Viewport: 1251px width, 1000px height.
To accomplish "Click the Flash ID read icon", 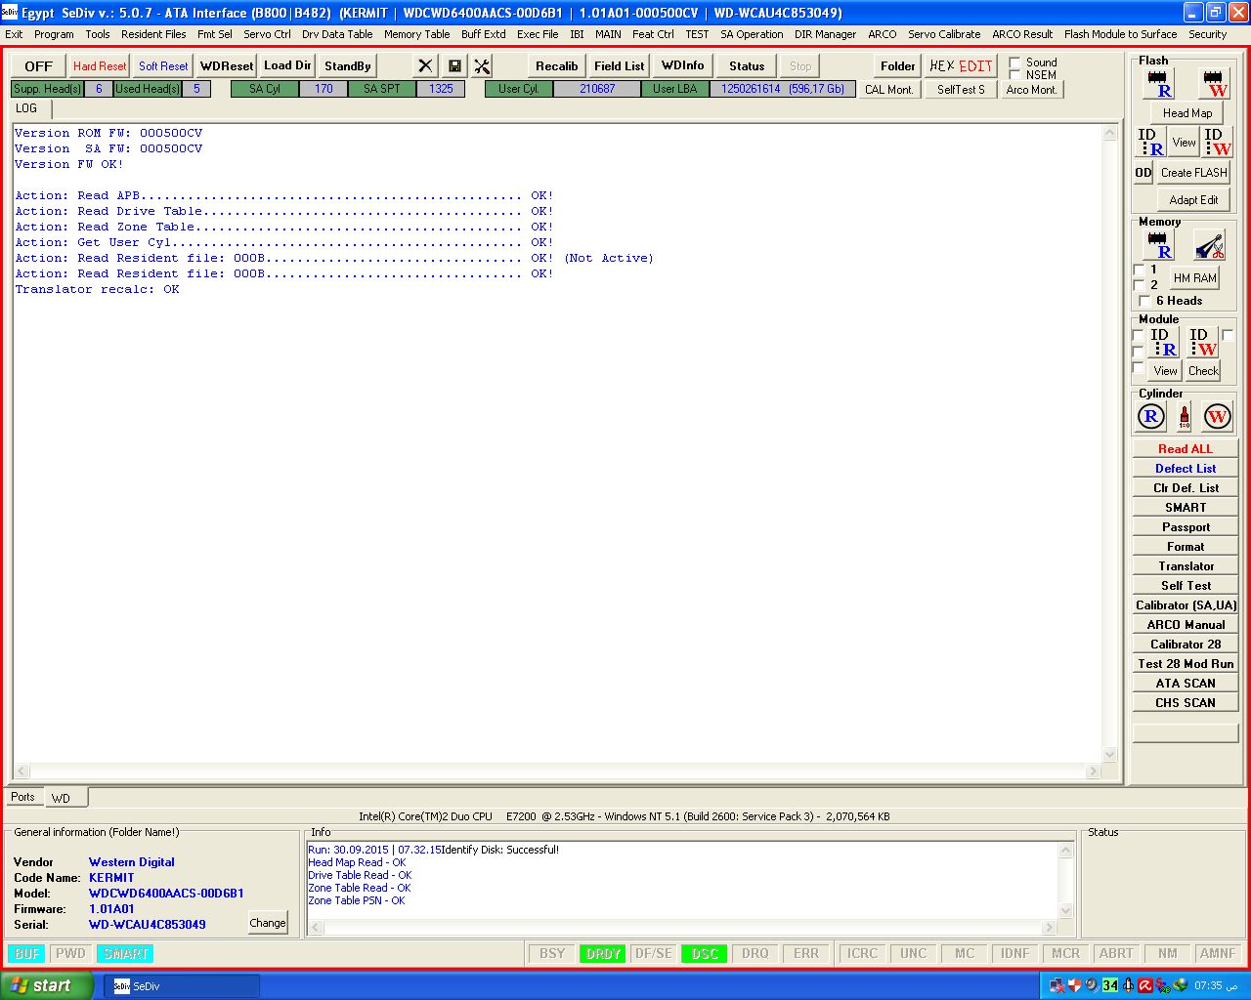I will [1151, 143].
